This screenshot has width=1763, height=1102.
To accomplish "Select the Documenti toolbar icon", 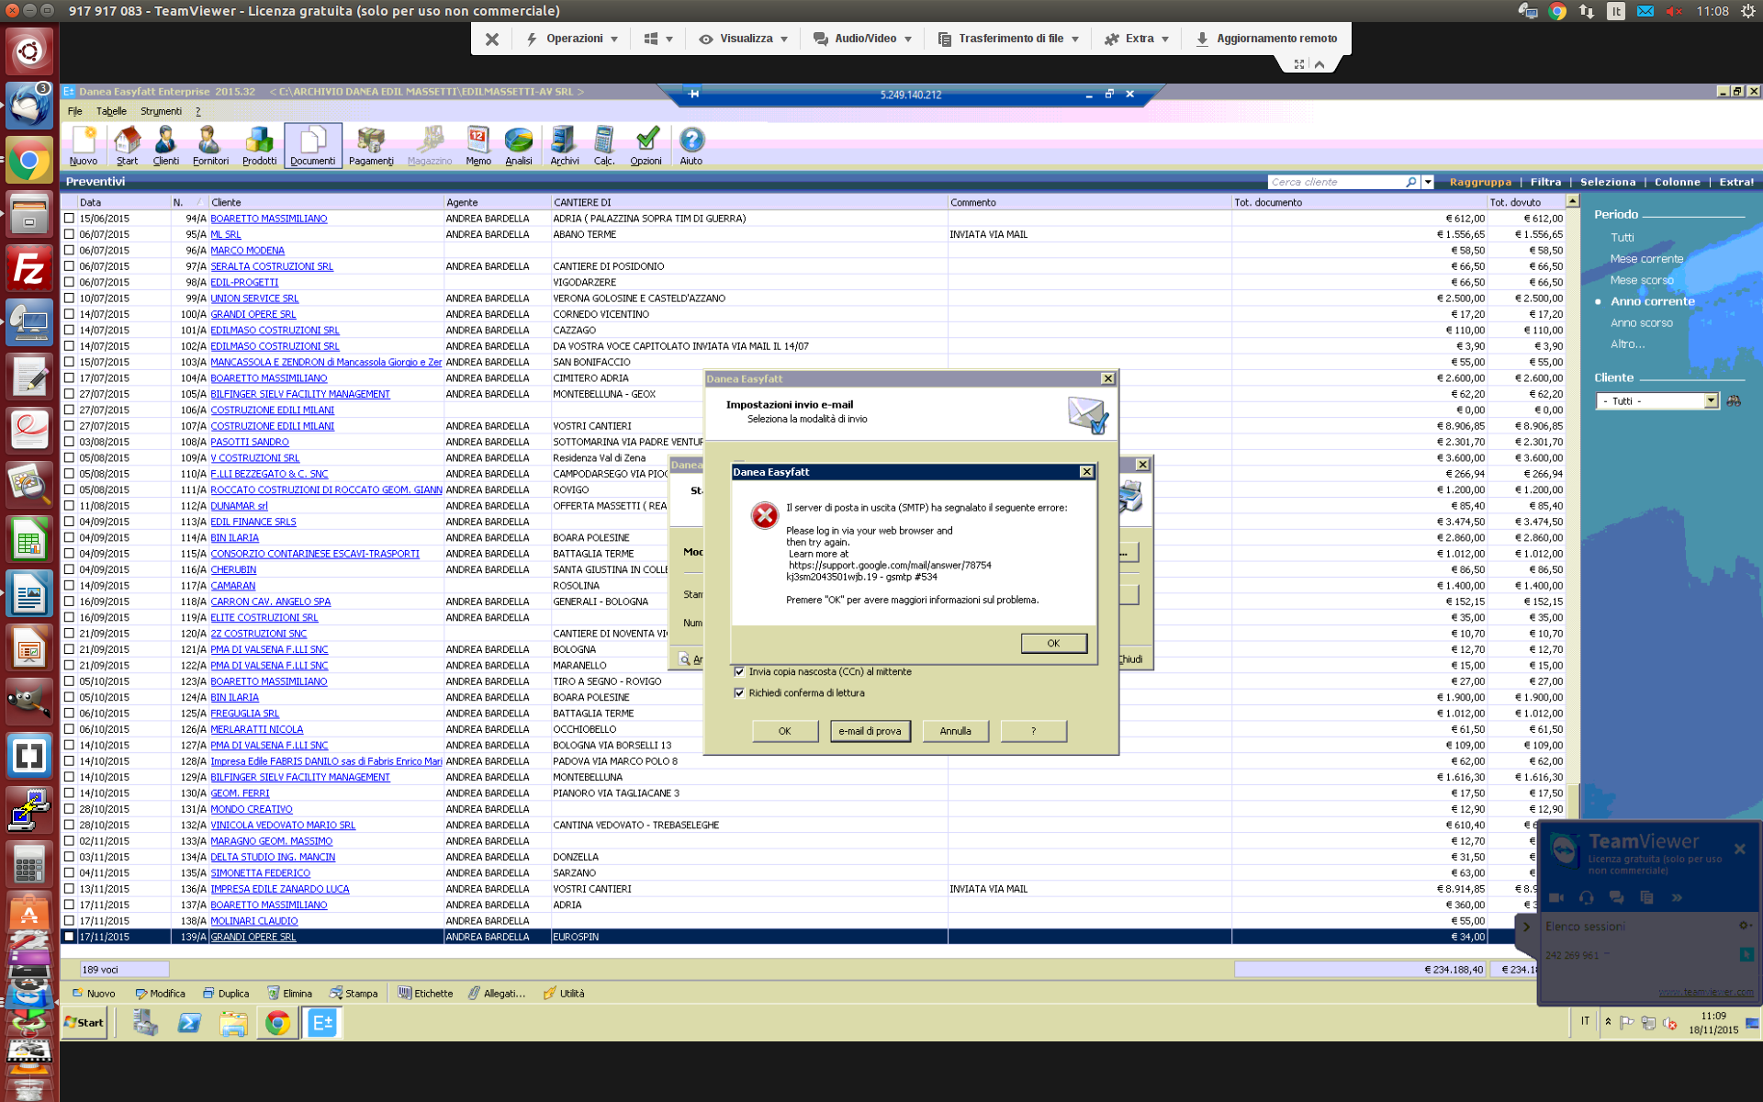I will pos(313,146).
